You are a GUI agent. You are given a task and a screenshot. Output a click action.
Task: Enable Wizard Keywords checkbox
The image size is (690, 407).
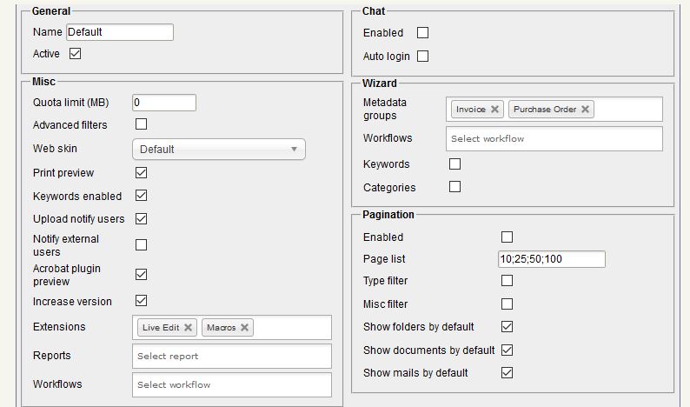pos(454,163)
